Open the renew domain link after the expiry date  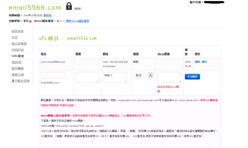[47, 15]
